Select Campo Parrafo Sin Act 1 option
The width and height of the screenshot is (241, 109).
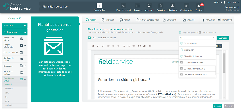197,69
